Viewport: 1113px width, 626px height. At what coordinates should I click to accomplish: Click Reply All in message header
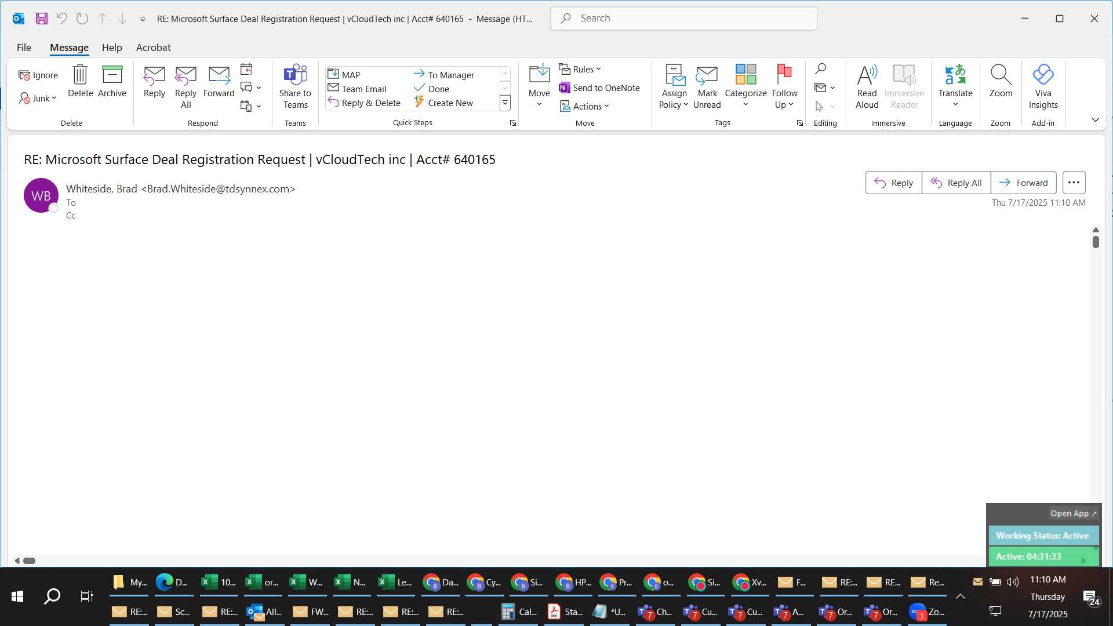956,183
